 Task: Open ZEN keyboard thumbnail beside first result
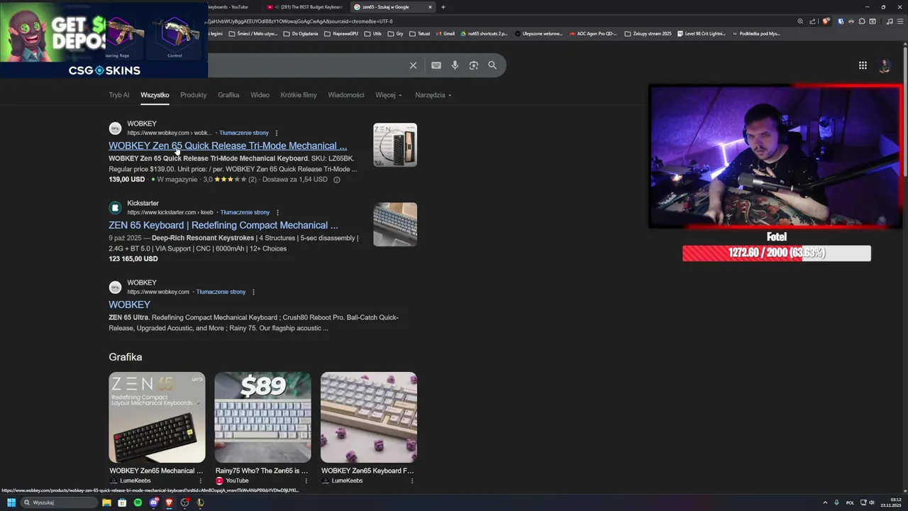tap(395, 145)
